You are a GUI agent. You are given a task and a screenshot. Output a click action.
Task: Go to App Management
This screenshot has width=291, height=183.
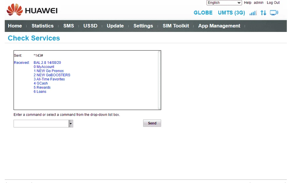coord(219,26)
